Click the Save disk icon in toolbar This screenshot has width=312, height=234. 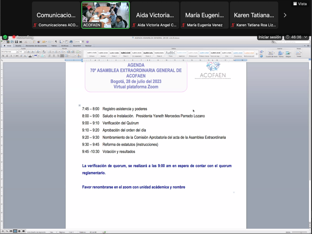coord(16,42)
